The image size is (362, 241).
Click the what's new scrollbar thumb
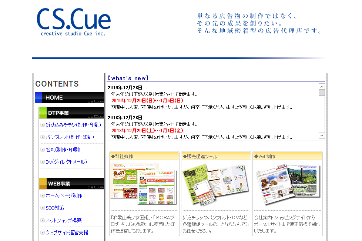pos(322,93)
